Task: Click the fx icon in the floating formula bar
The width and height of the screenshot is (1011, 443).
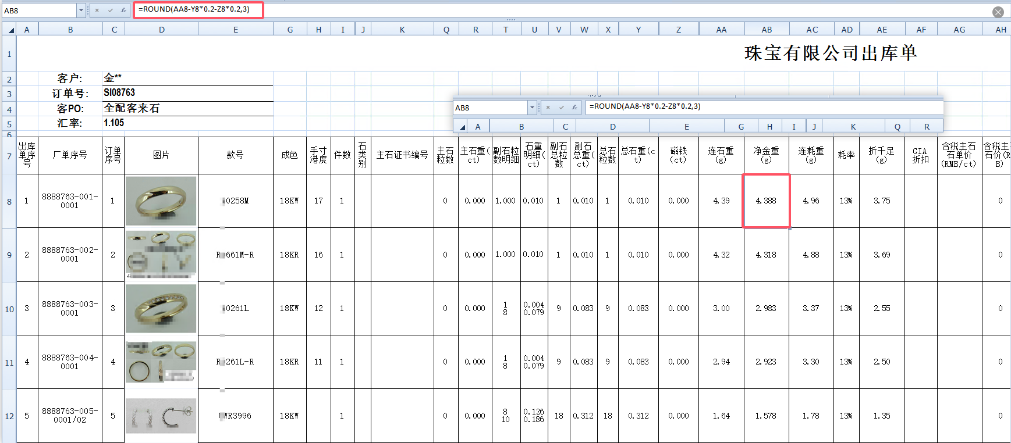Action: tap(574, 108)
